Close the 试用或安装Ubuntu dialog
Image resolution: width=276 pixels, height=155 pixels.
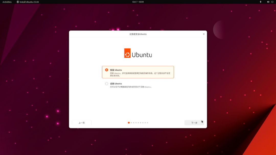point(204,34)
